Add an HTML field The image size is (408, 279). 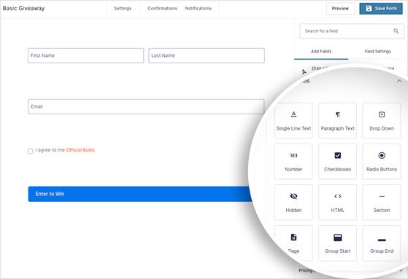click(337, 203)
